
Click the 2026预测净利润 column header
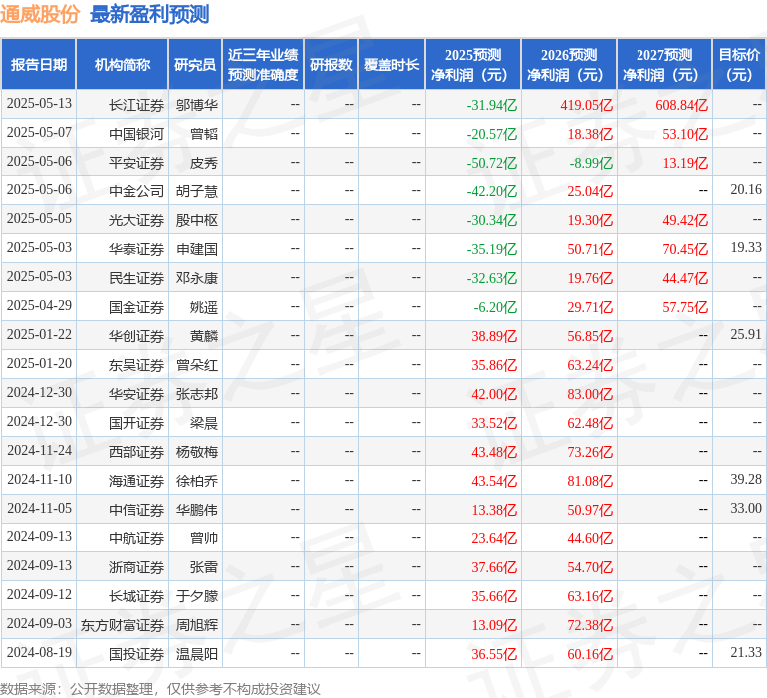pos(568,65)
